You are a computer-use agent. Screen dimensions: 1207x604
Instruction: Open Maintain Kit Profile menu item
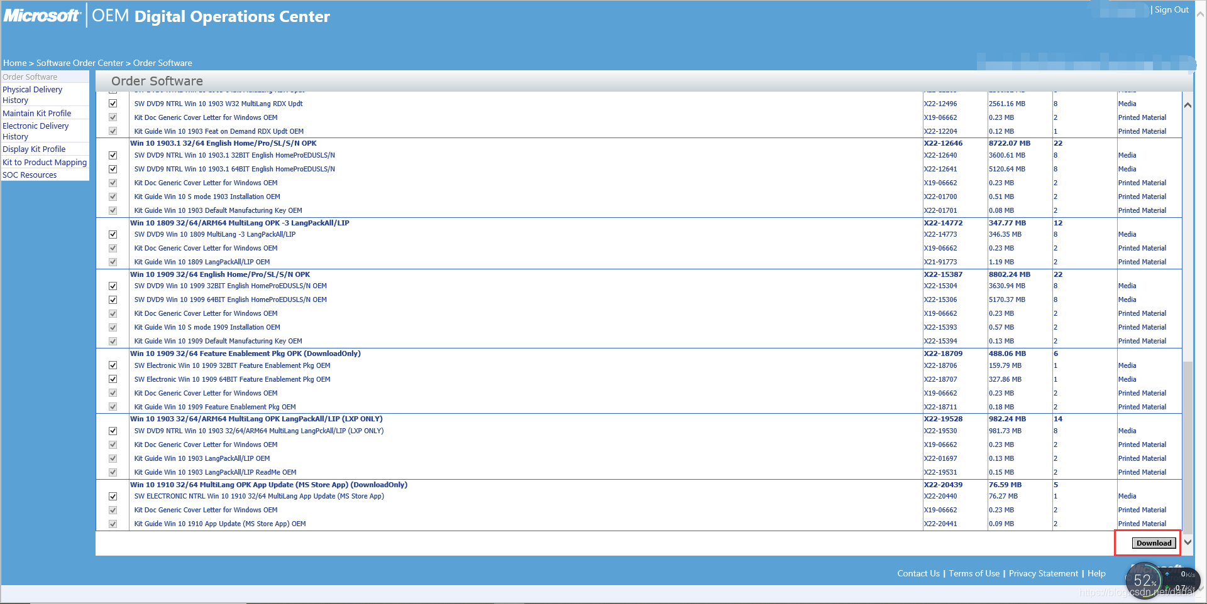pyautogui.click(x=37, y=113)
